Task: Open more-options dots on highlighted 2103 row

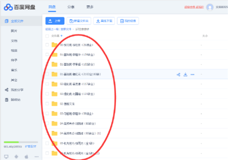Action: pyautogui.click(x=192, y=75)
